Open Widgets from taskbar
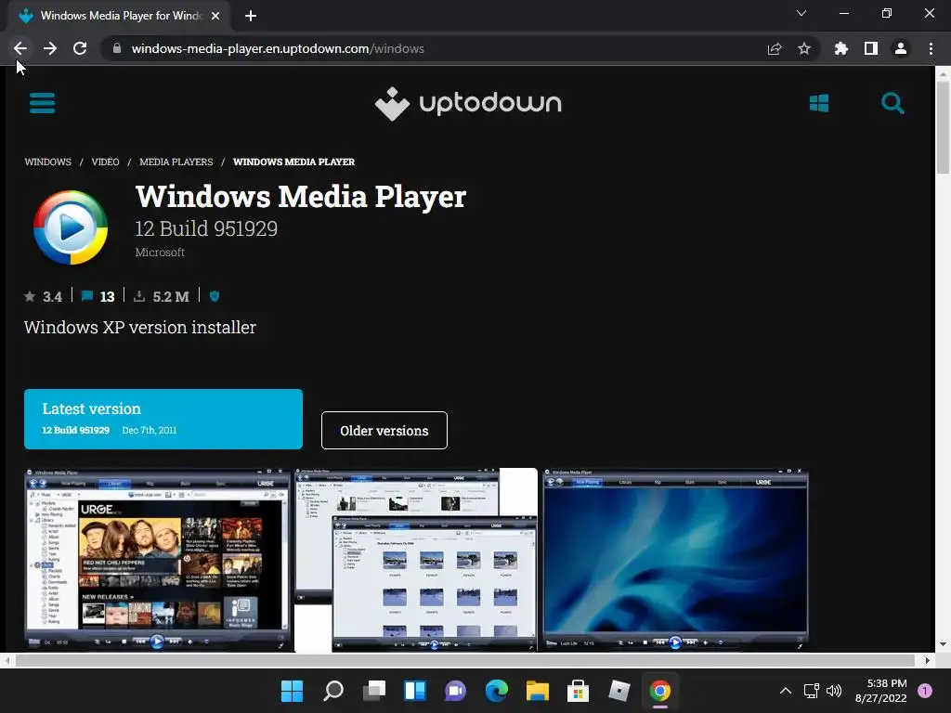This screenshot has height=713, width=951. pyautogui.click(x=415, y=691)
